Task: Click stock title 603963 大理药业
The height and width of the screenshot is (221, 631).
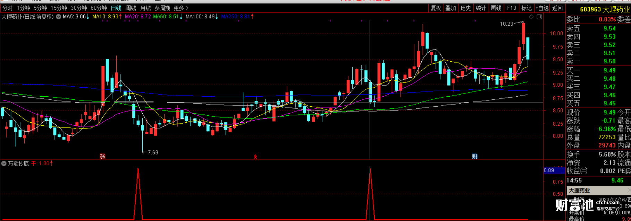Action: pos(605,9)
